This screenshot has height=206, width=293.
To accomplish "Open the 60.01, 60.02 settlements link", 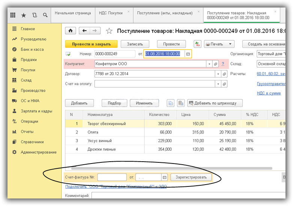I will pyautogui.click(x=271, y=74).
